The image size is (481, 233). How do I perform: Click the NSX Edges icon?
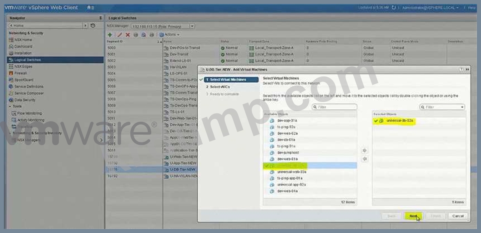point(11,67)
